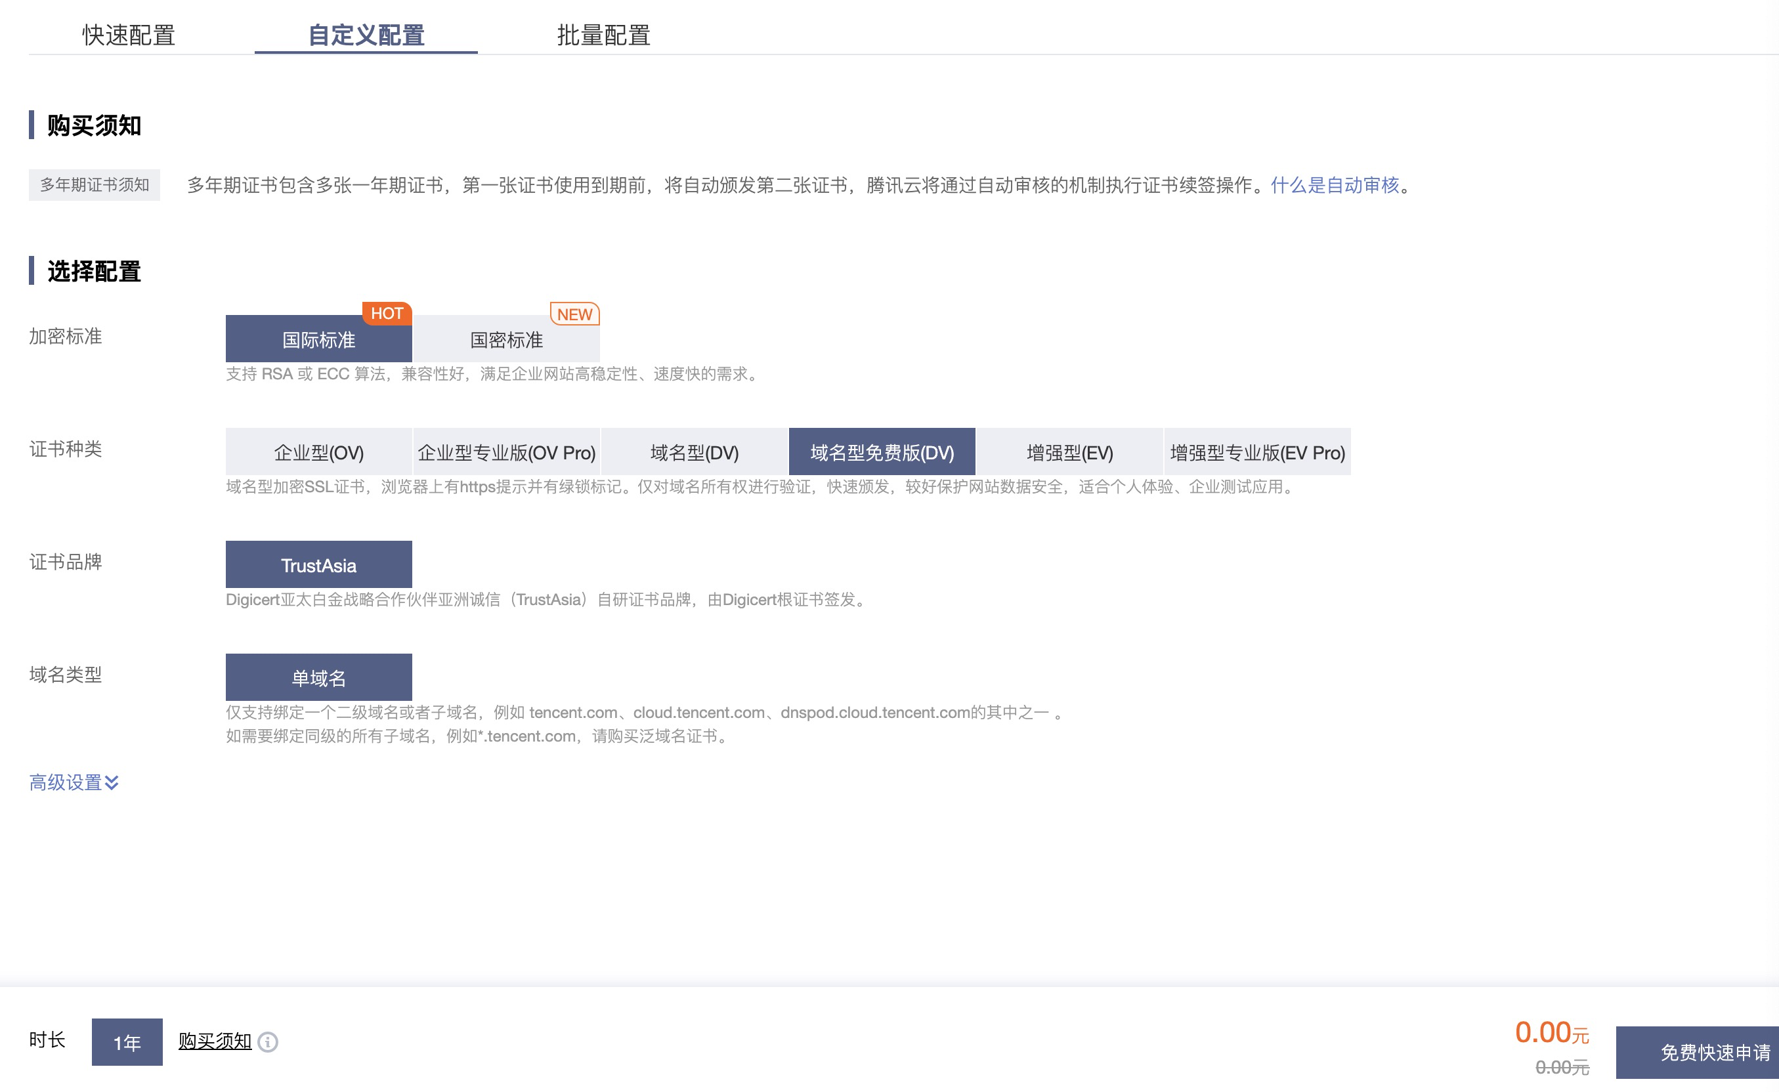
Task: Select TrustAsia certificate brand
Action: 318,566
